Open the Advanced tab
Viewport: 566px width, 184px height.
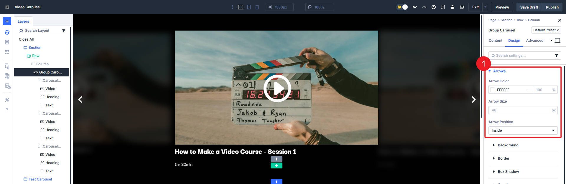pos(534,41)
